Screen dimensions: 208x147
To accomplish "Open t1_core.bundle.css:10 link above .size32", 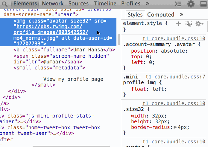I will 174,103.
